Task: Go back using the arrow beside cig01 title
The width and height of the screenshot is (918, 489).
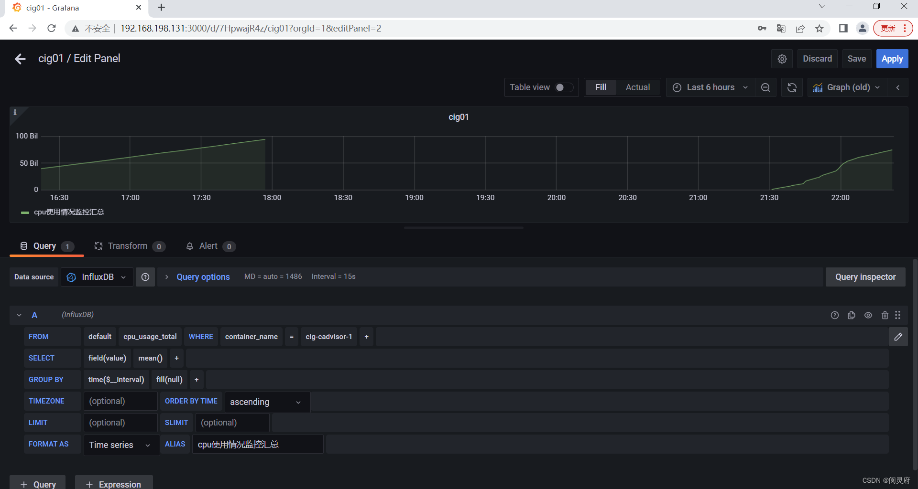Action: [x=20, y=59]
